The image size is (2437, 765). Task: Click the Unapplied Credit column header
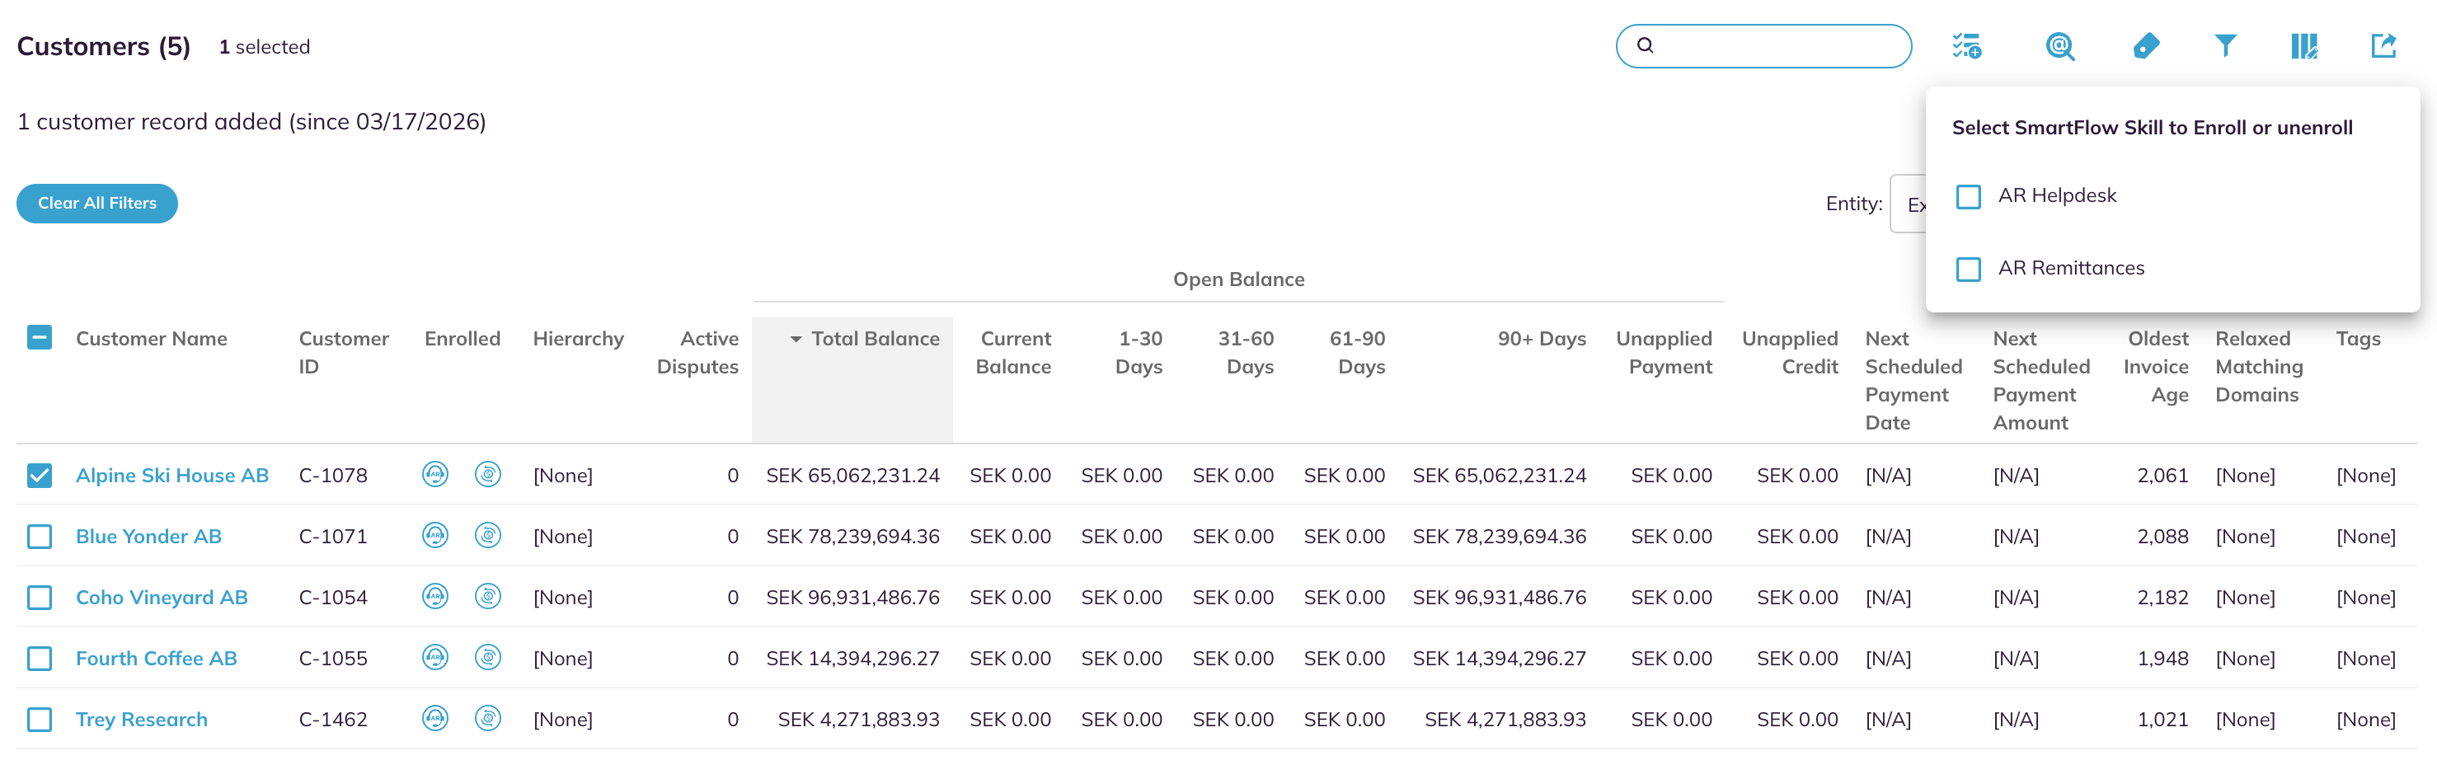(x=1789, y=352)
